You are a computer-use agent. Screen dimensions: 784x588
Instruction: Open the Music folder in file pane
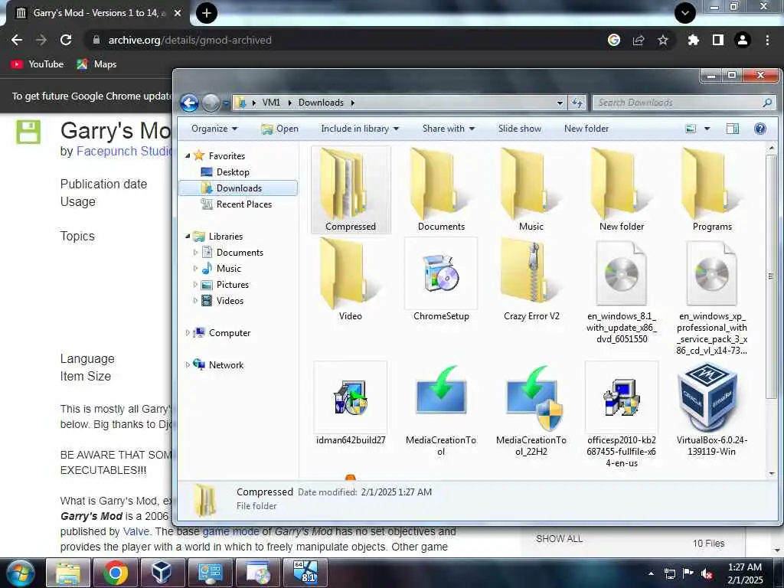coord(531,190)
